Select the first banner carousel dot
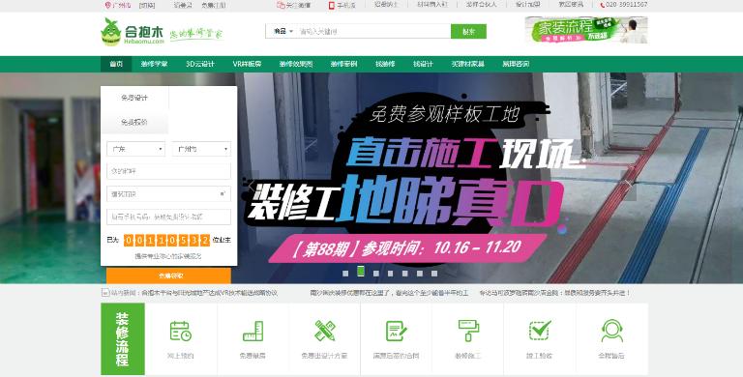The height and width of the screenshot is (377, 743). click(x=345, y=274)
